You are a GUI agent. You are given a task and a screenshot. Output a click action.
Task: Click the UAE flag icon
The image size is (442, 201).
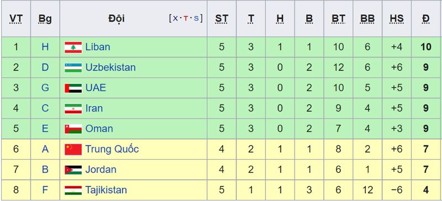pyautogui.click(x=73, y=88)
